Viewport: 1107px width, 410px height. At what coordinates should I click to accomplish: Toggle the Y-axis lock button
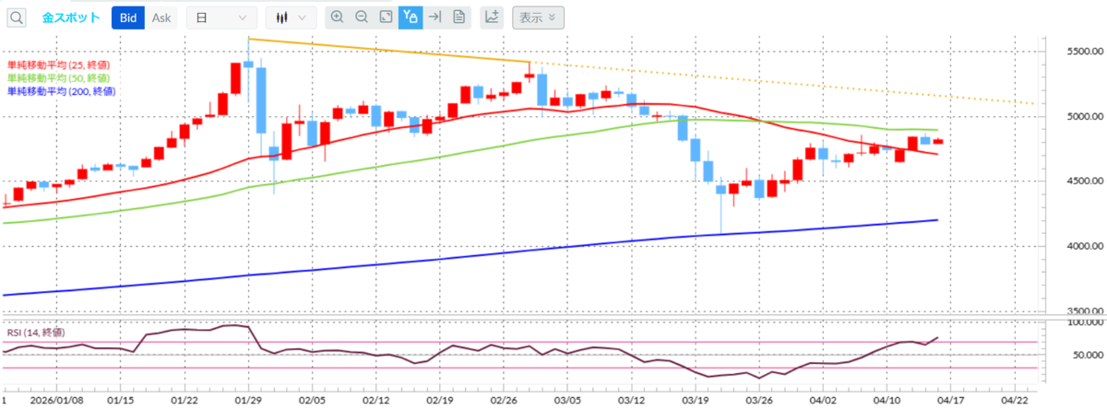click(411, 18)
